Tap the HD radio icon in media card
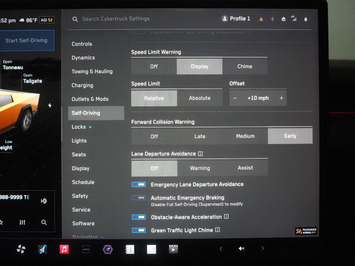This screenshot has width=355, height=266. (x=44, y=201)
